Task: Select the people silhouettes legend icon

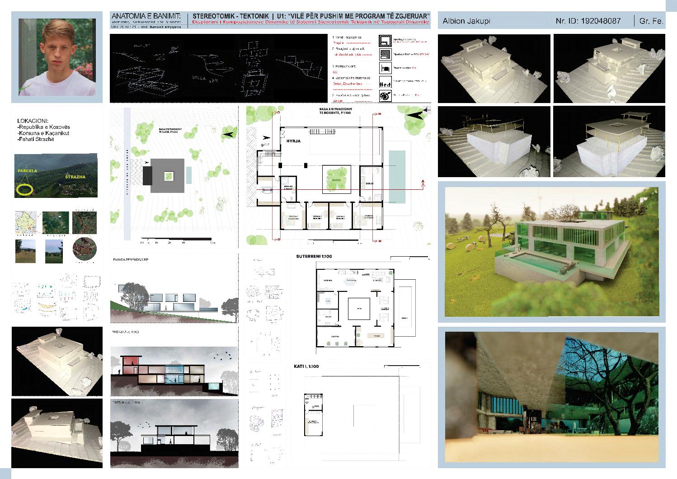Action: pyautogui.click(x=385, y=83)
